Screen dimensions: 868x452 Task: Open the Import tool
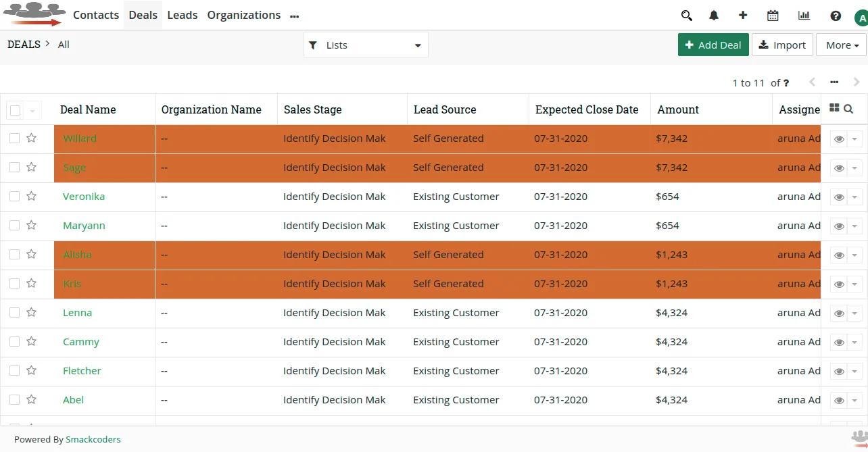782,45
